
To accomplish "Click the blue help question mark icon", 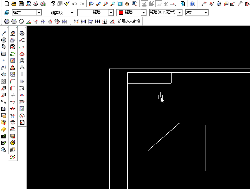I will (x=192, y=4).
